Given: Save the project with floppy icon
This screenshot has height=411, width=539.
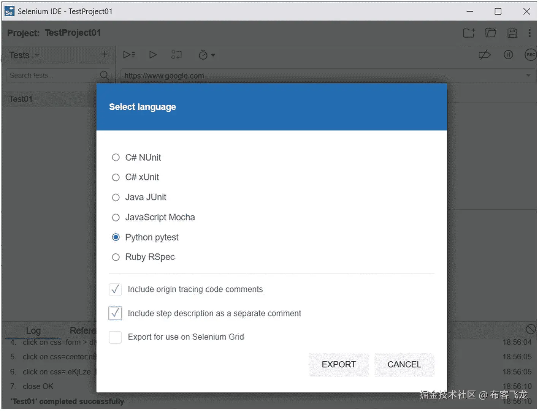Looking at the screenshot, I should [x=512, y=33].
